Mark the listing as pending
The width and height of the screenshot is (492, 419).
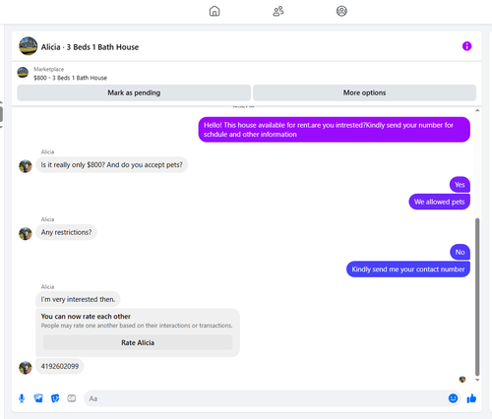[134, 92]
